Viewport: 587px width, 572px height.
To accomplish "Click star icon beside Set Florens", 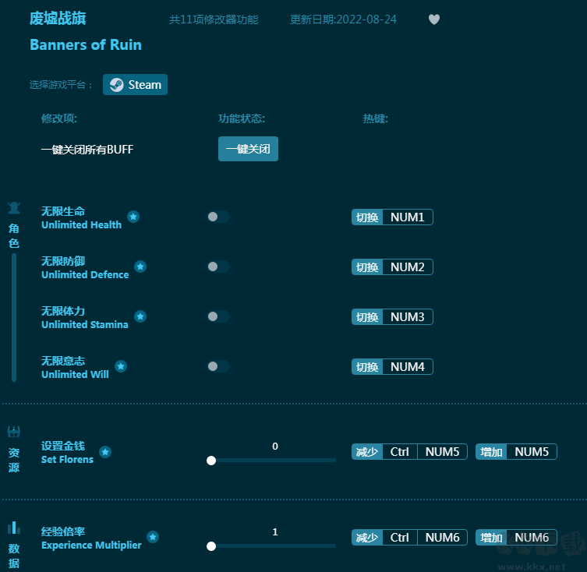I will tap(105, 452).
